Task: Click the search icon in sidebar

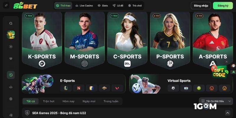Action: pos(11,23)
